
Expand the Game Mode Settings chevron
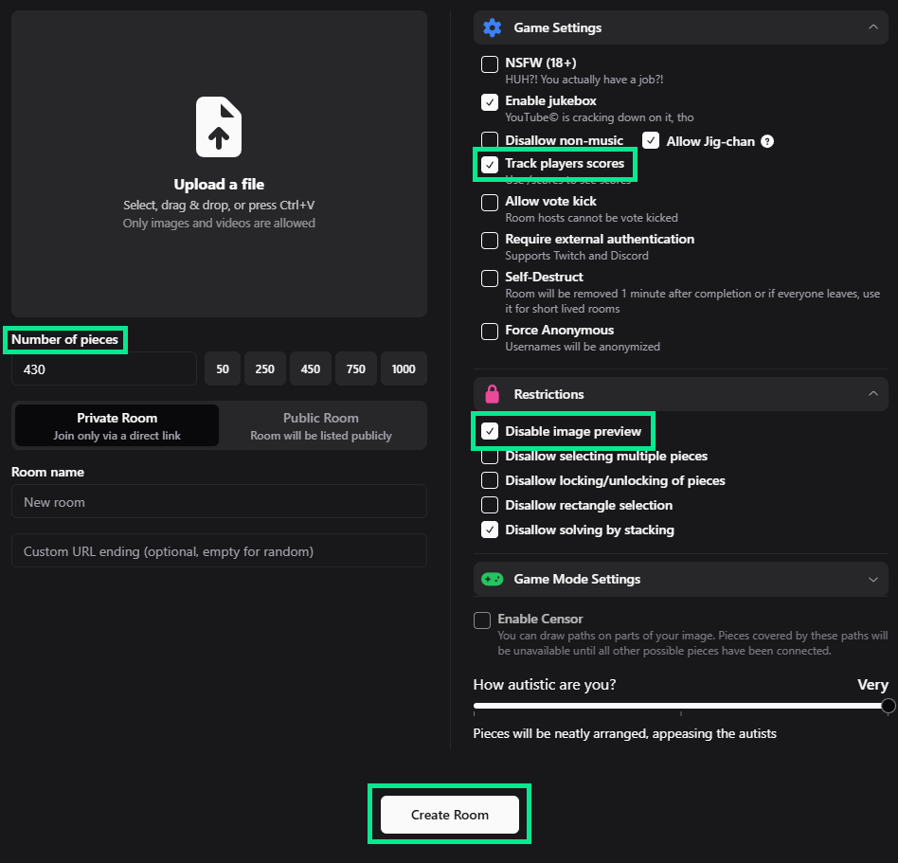click(872, 579)
